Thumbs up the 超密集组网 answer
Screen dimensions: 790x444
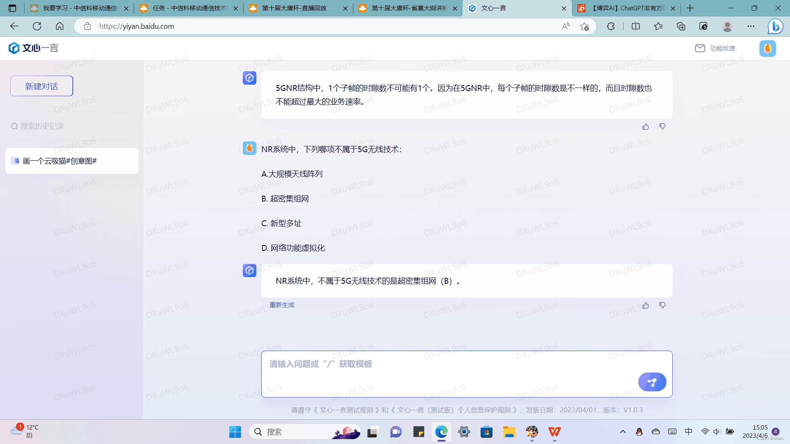(646, 305)
